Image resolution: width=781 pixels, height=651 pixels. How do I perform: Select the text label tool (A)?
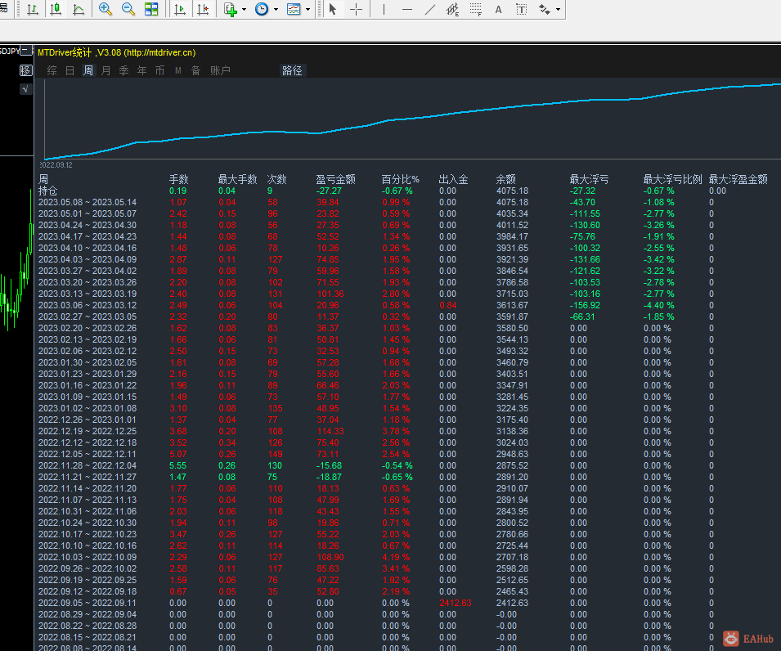click(499, 10)
